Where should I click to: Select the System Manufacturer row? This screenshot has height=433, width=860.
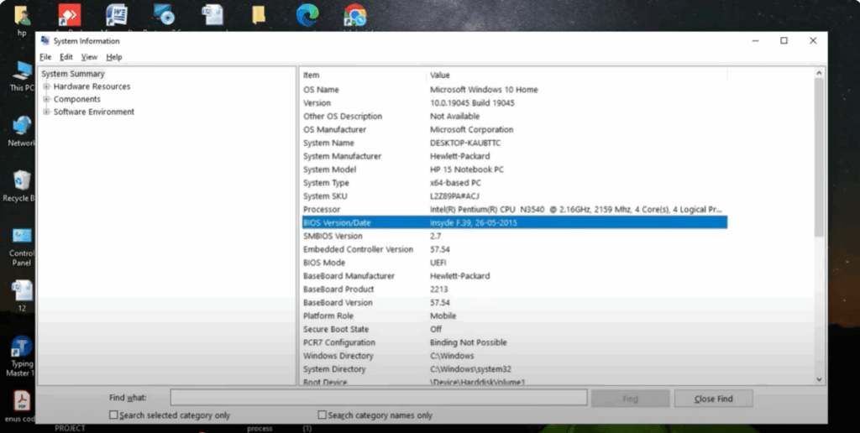click(x=515, y=156)
